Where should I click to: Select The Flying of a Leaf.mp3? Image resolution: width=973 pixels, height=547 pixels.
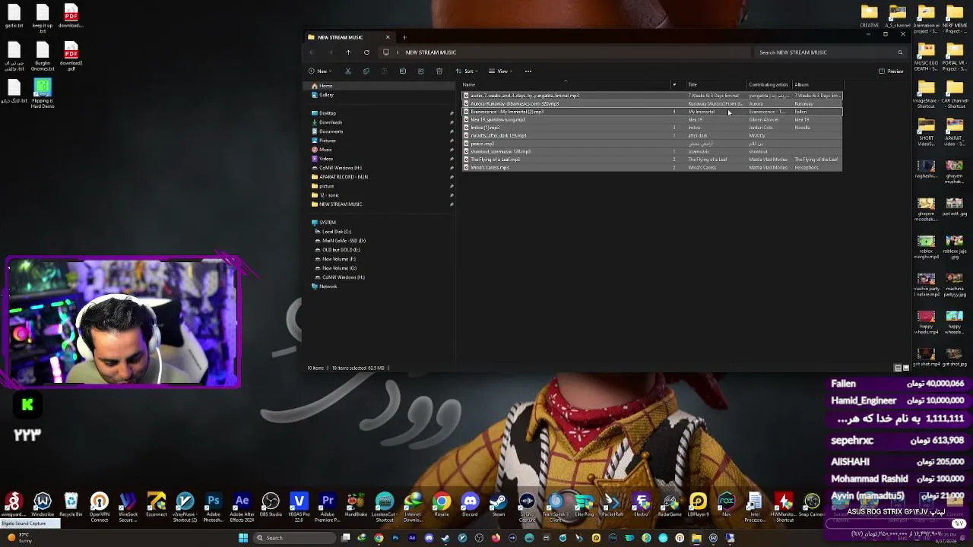[x=652, y=160]
